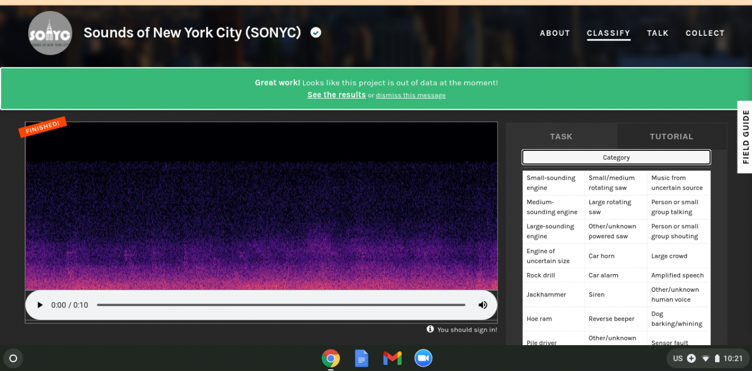Viewport: 752px width, 371px height.
Task: Open the ABOUT page
Action: tap(555, 33)
